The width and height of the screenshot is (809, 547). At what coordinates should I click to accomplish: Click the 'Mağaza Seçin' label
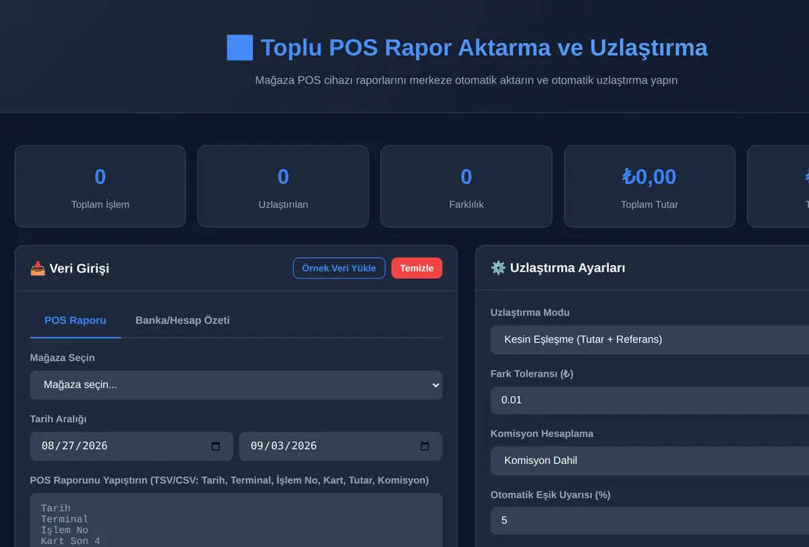(63, 358)
